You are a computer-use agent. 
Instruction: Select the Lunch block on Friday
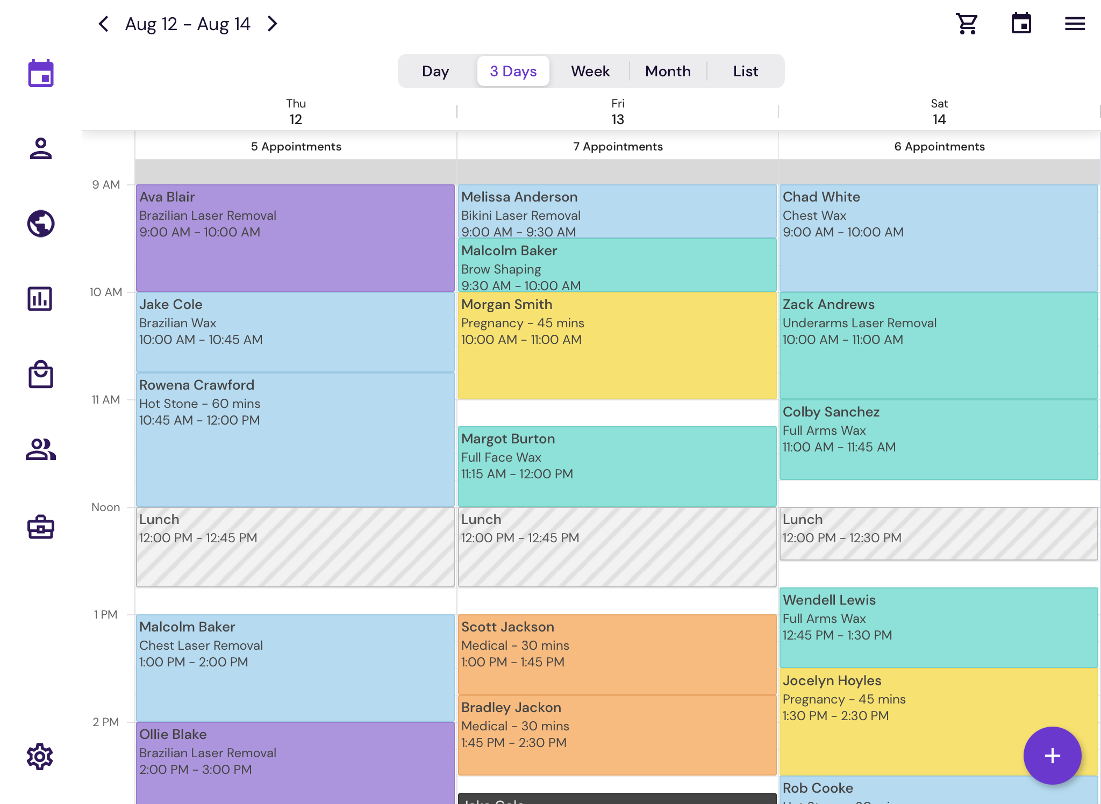click(x=617, y=547)
